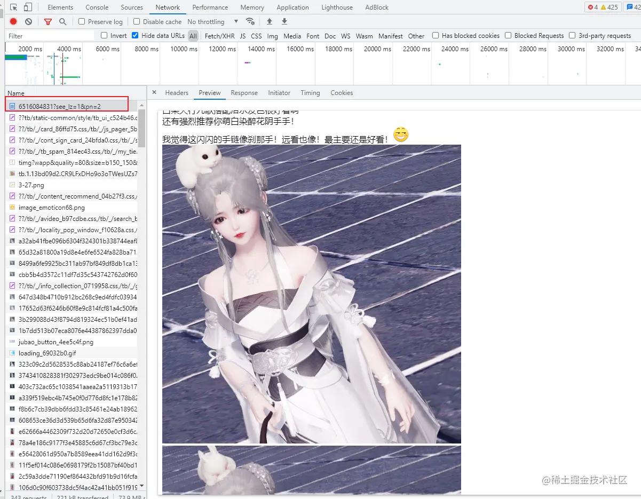
Task: Enable the Disable cache checkbox
Action: 137,22
